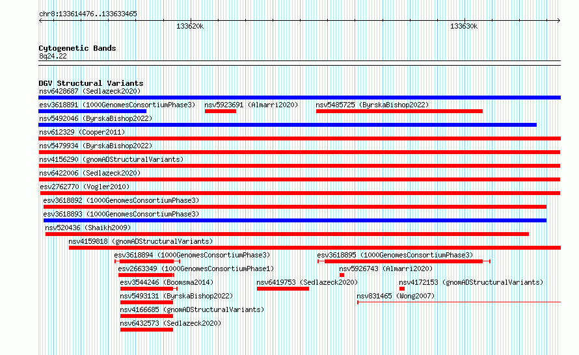
Task: Select the red nsv5479934 variant bar
Action: [x=299, y=152]
